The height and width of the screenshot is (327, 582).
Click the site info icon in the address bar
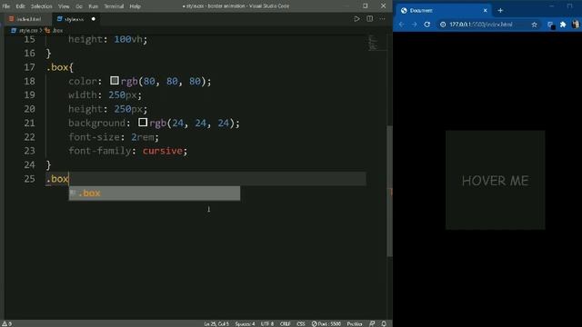click(443, 25)
